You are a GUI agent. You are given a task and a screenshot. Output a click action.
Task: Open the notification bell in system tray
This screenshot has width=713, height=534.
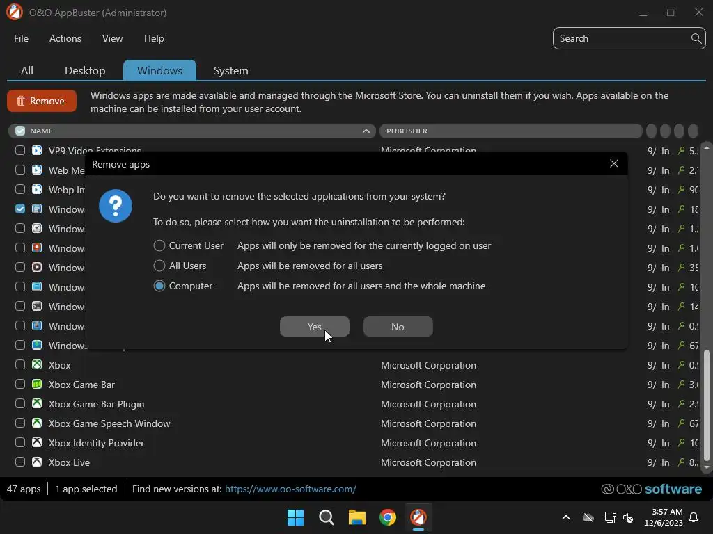694,517
